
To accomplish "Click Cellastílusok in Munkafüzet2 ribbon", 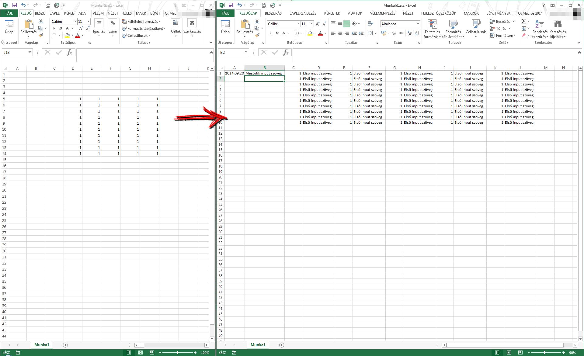I will (x=476, y=29).
